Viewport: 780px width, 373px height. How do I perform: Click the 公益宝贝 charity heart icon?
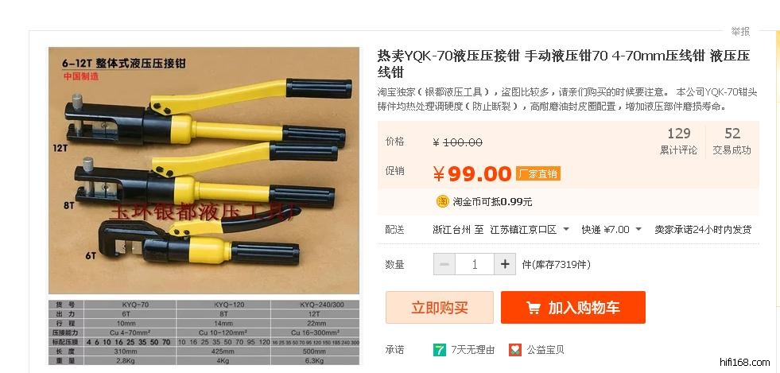pyautogui.click(x=515, y=350)
